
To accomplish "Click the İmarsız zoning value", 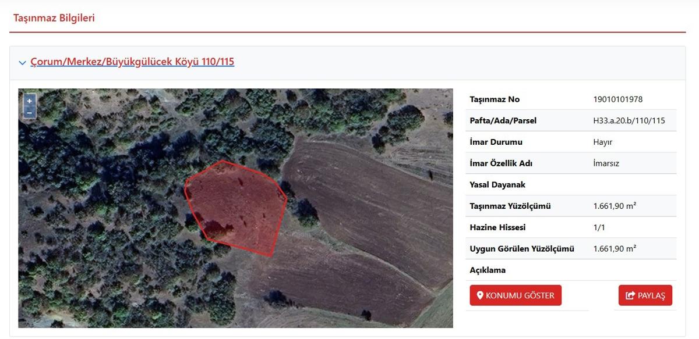I will coord(606,163).
